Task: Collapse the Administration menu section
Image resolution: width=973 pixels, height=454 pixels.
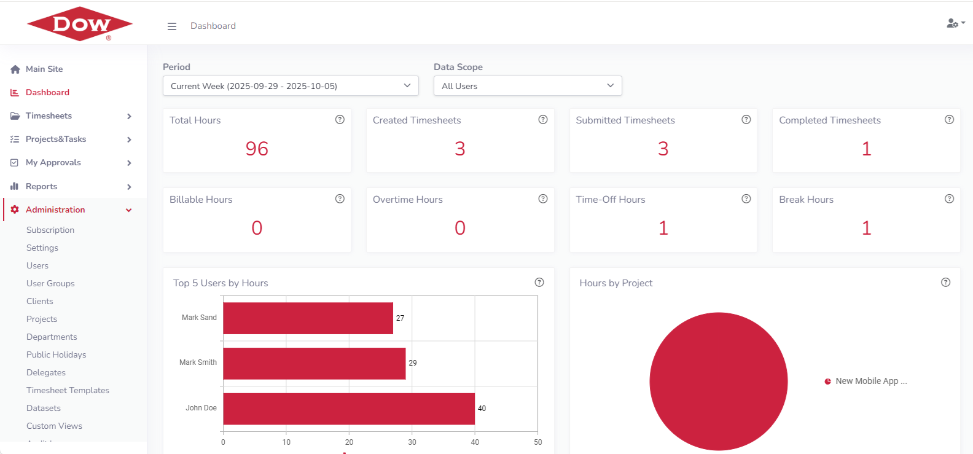Action: pos(71,210)
